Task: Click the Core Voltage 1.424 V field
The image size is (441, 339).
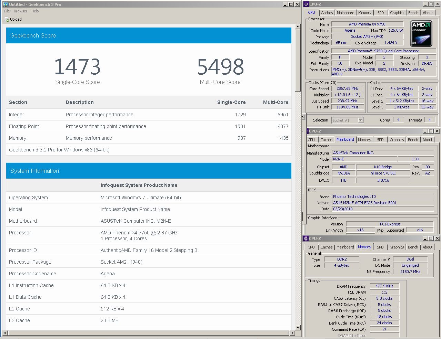Action: click(391, 43)
